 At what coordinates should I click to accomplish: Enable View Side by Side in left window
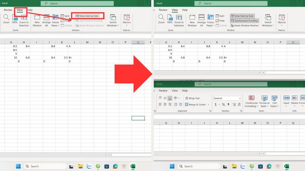coord(87,16)
